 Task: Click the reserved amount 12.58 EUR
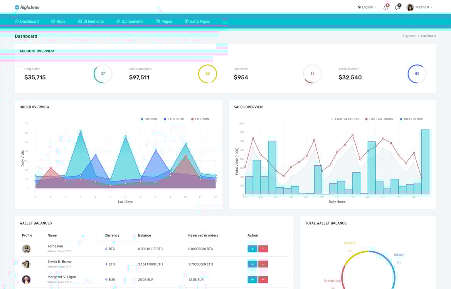click(x=196, y=280)
